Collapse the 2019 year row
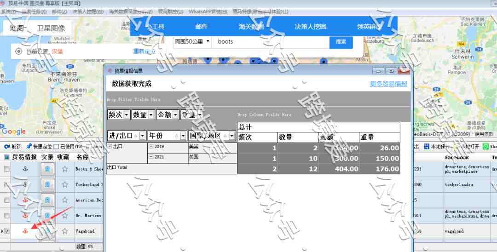Viewport: 497px width, 252px height. pyautogui.click(x=151, y=146)
